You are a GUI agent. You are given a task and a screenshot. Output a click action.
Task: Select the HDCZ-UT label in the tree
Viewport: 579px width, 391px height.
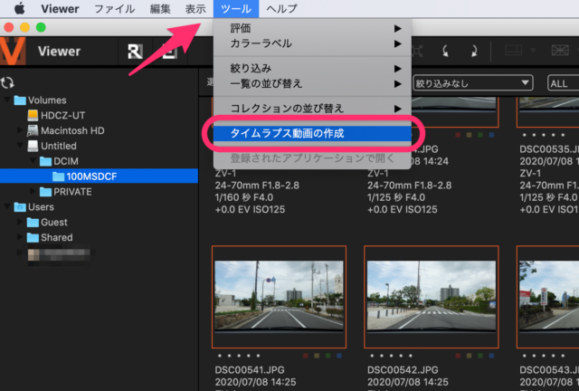tap(62, 115)
